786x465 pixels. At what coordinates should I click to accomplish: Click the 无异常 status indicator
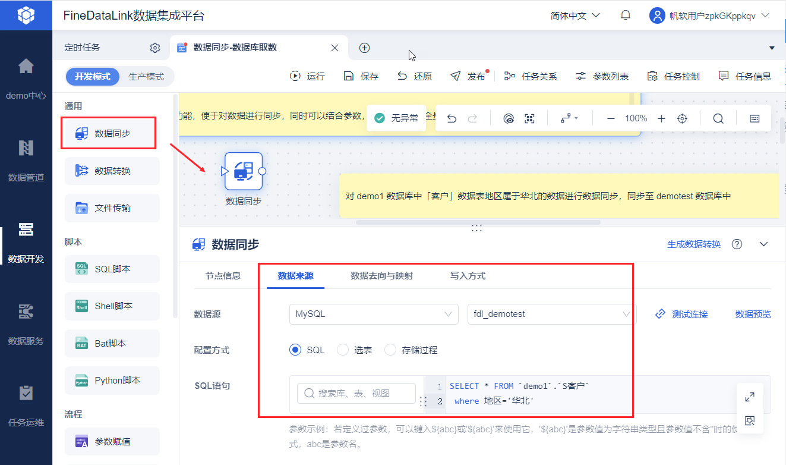pyautogui.click(x=396, y=118)
